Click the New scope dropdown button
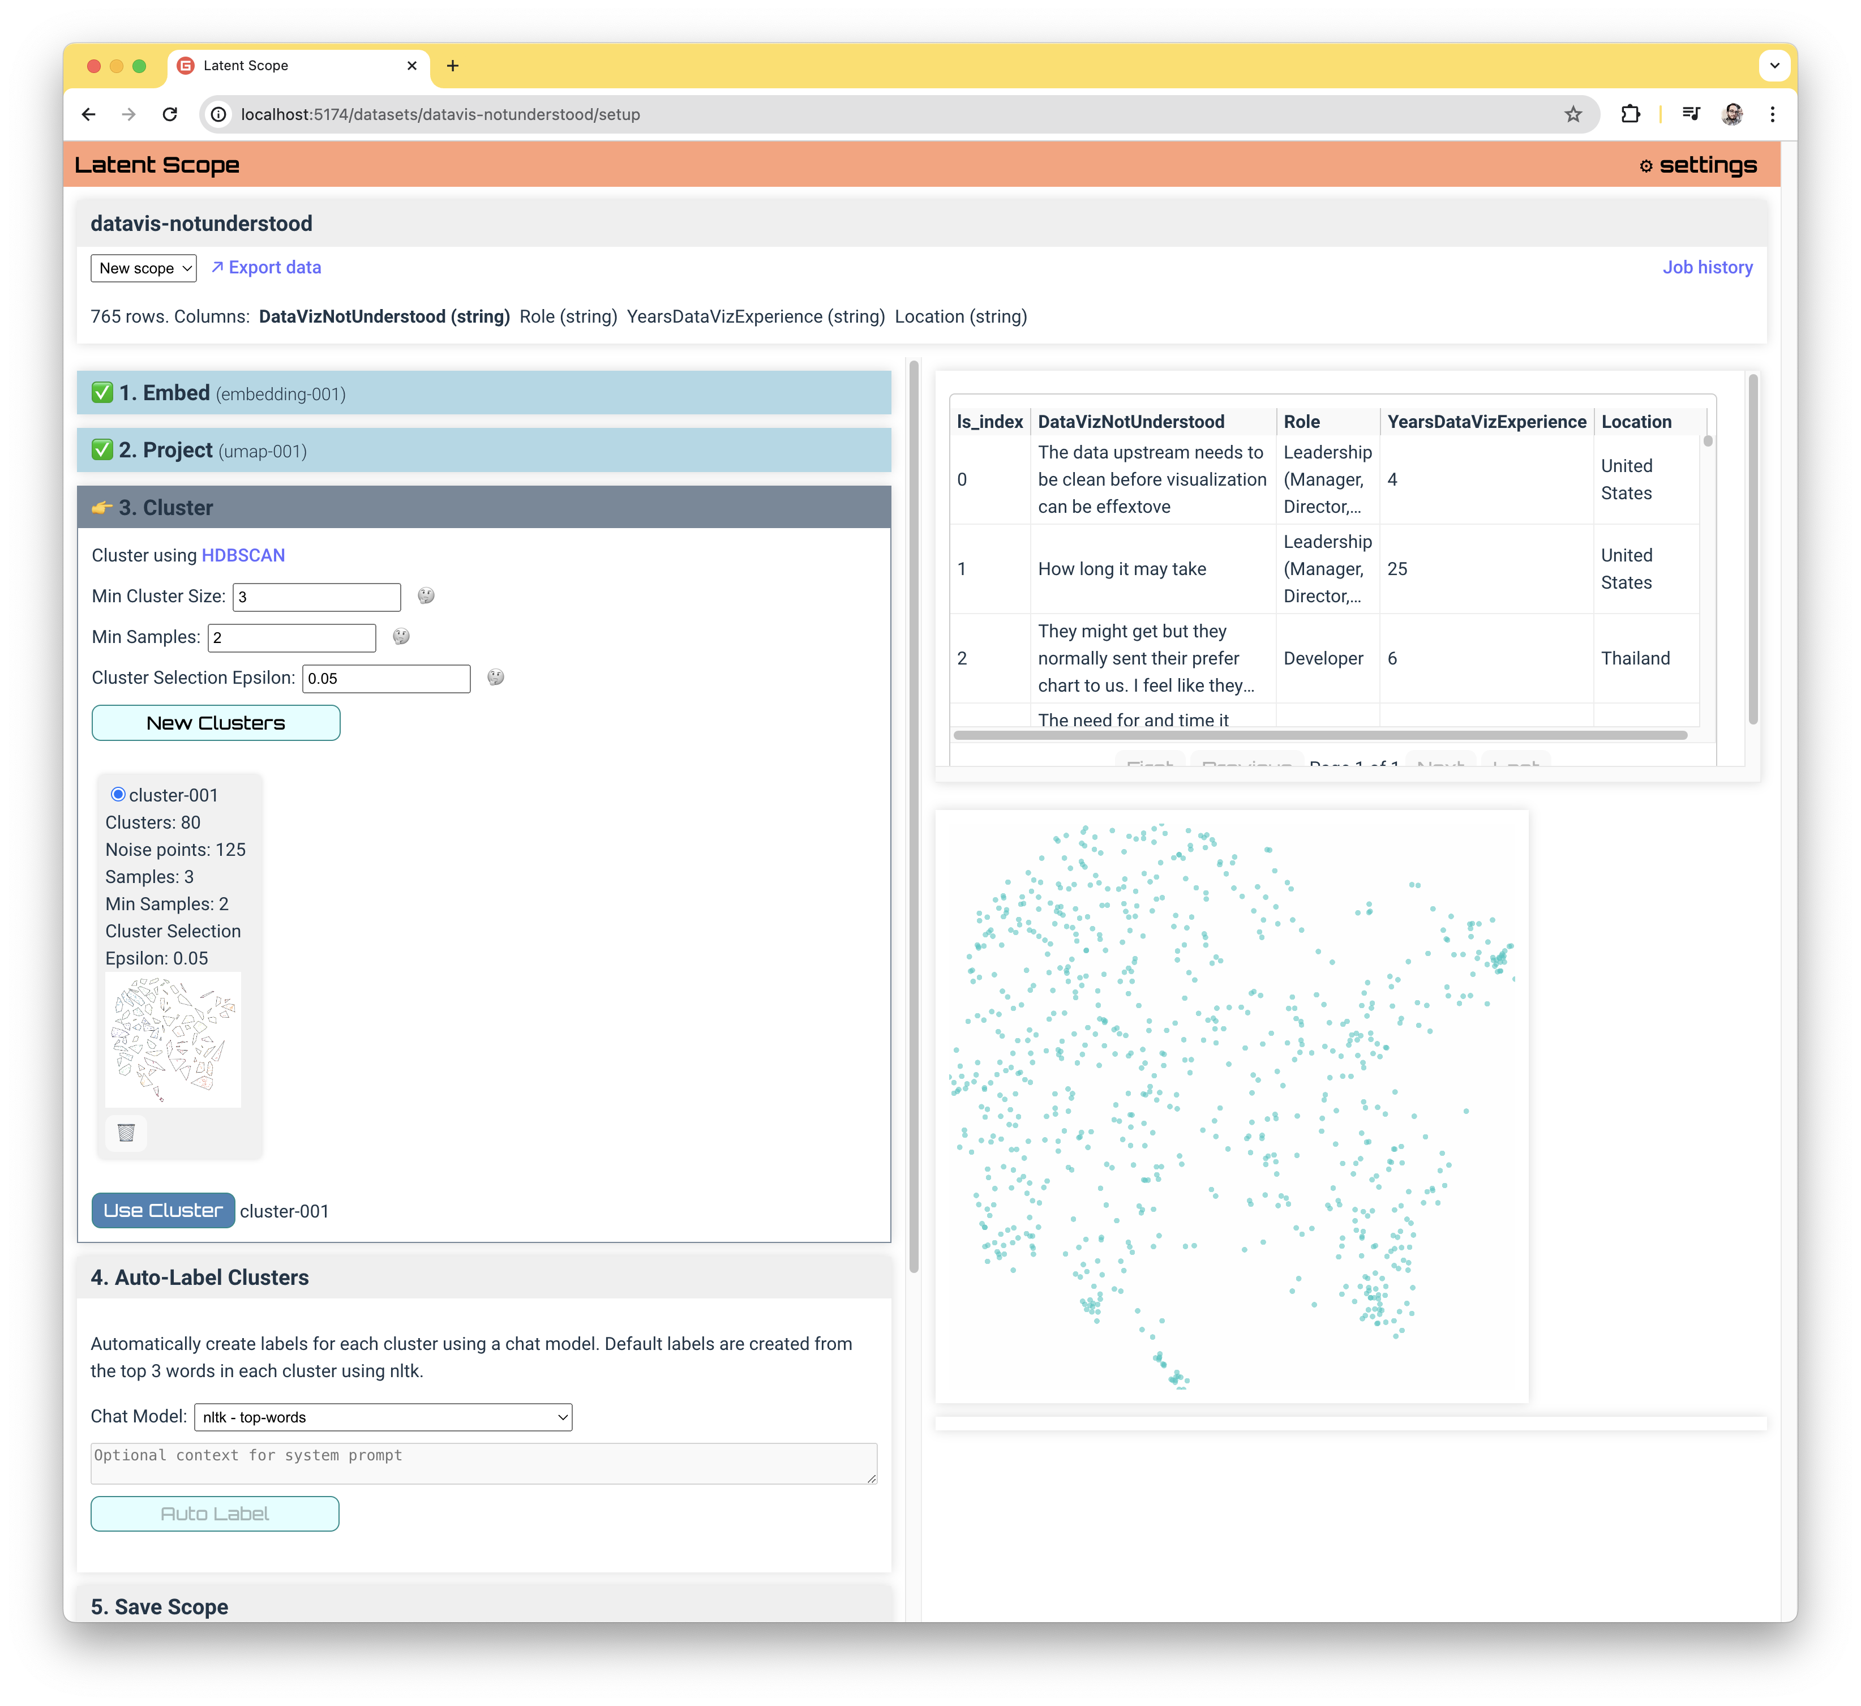Viewport: 1861px width, 1706px height. pos(143,268)
